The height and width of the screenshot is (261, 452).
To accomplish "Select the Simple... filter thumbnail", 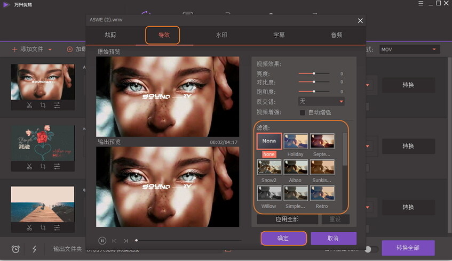I will (x=296, y=193).
